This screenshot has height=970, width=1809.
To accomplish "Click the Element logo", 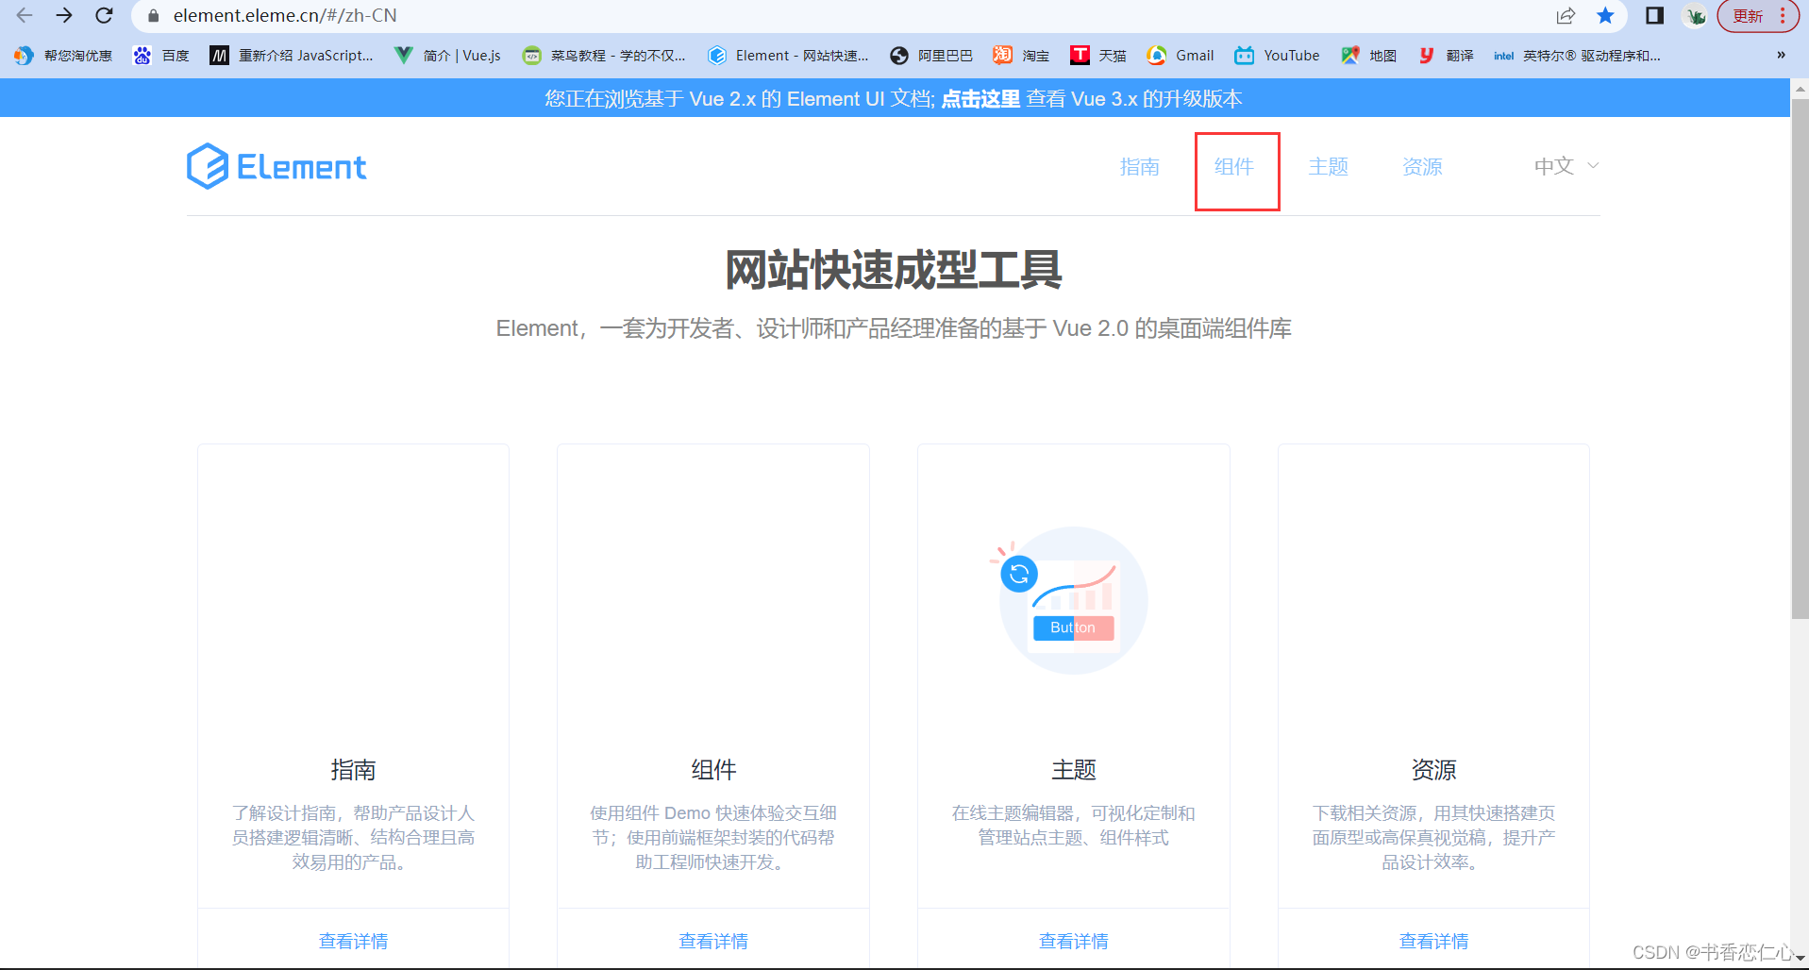I will point(276,167).
